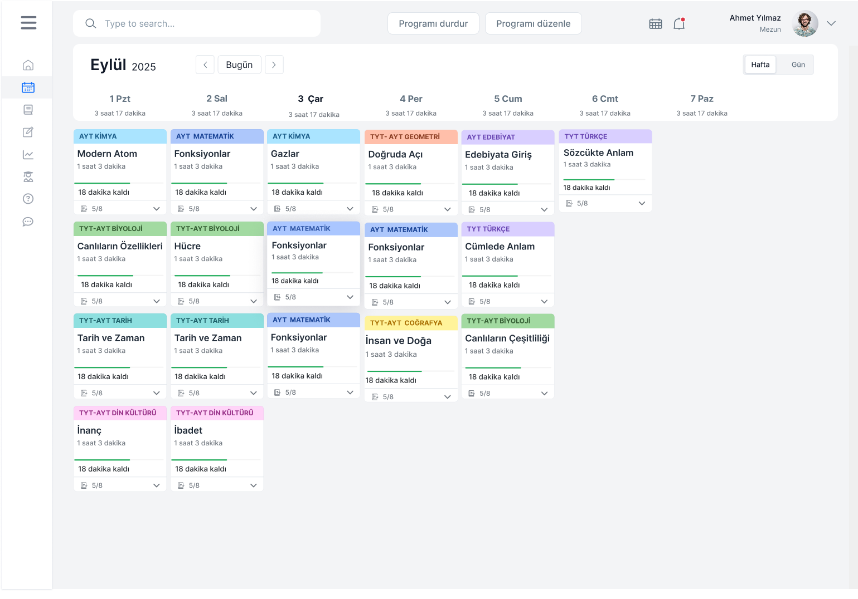Expand the Modern Atom card

point(157,209)
